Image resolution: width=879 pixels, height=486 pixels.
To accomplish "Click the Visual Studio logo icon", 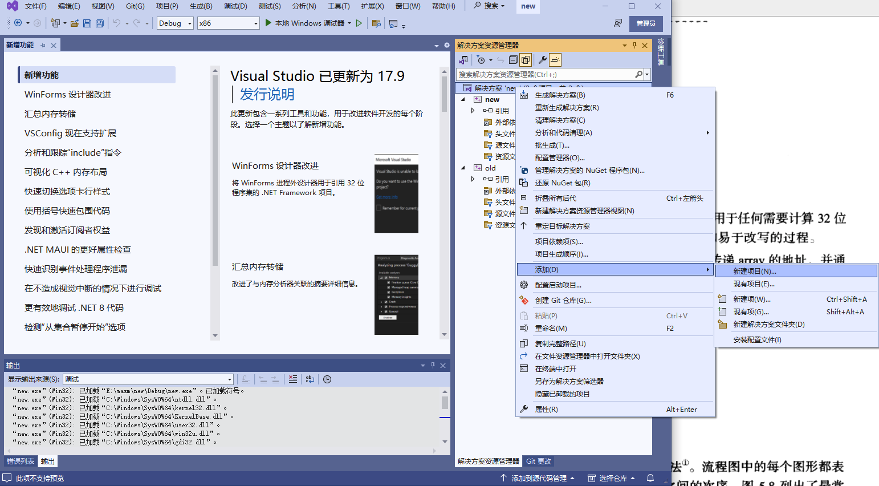I will (x=12, y=6).
